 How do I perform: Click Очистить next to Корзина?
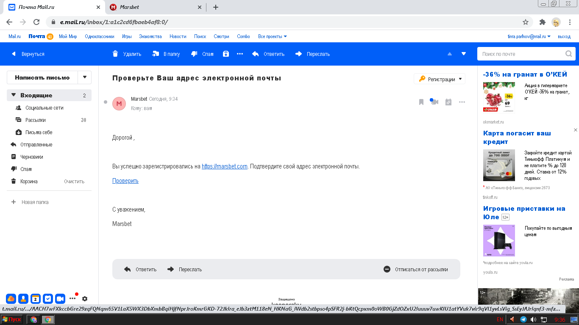point(74,182)
